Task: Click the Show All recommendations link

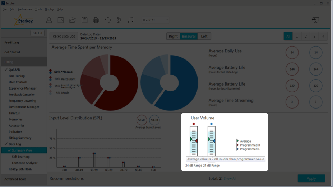Action: tap(230, 179)
